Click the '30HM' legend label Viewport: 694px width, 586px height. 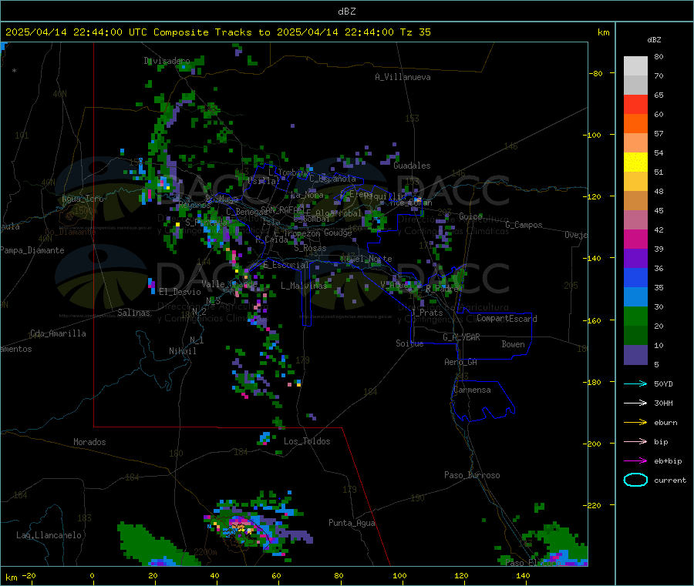click(x=663, y=403)
